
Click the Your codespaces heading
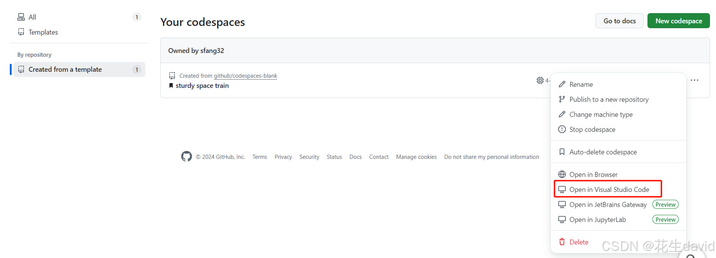tap(203, 22)
